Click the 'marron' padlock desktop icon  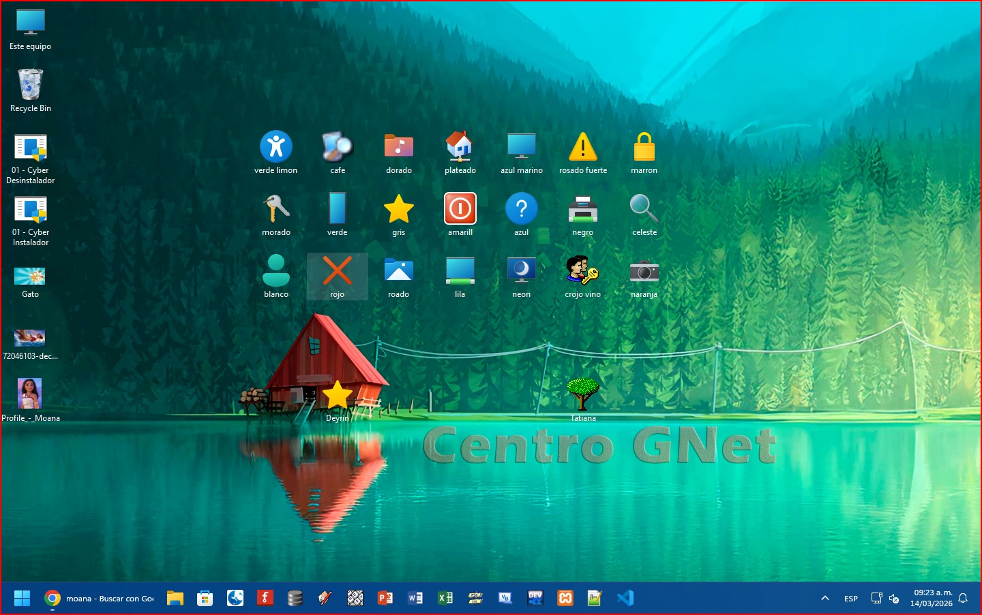pos(644,147)
